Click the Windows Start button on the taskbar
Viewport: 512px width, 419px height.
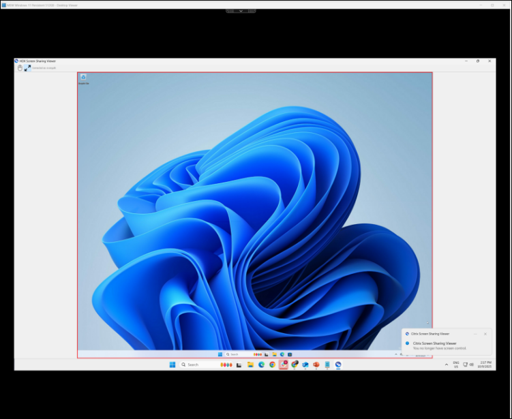click(172, 365)
